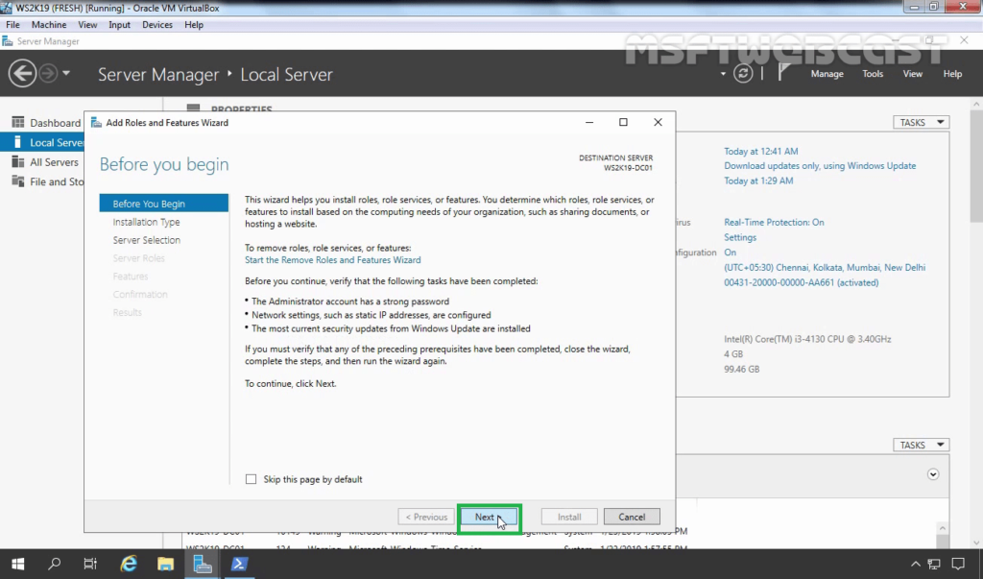Viewport: 983px width, 579px height.
Task: Expand dropdown arrow left of refresh icon
Action: [x=723, y=74]
